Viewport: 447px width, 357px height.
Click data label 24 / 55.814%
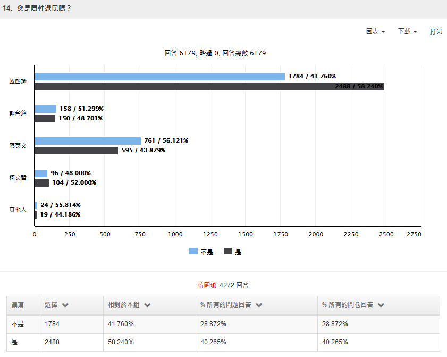(61, 205)
